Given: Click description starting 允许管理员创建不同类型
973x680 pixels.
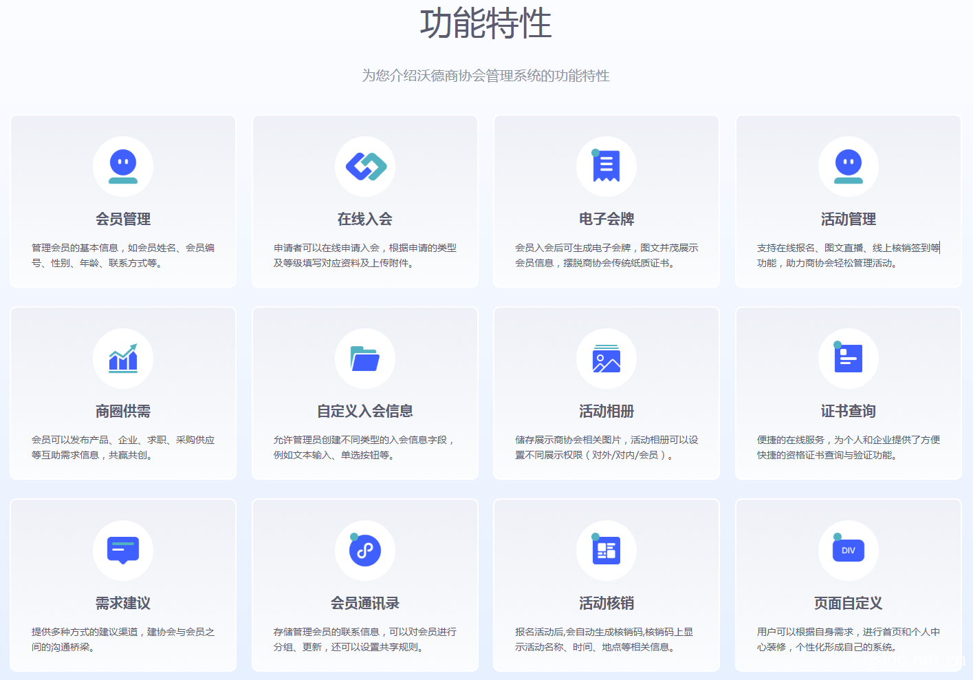Looking at the screenshot, I should point(365,447).
